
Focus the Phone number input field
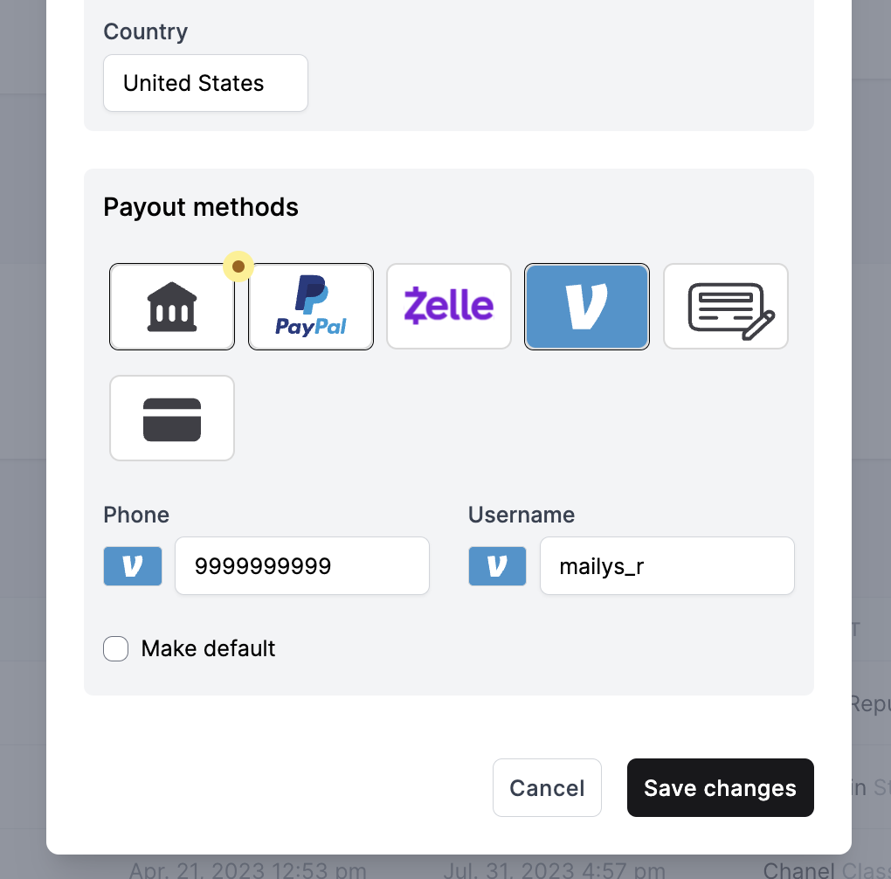tap(301, 565)
